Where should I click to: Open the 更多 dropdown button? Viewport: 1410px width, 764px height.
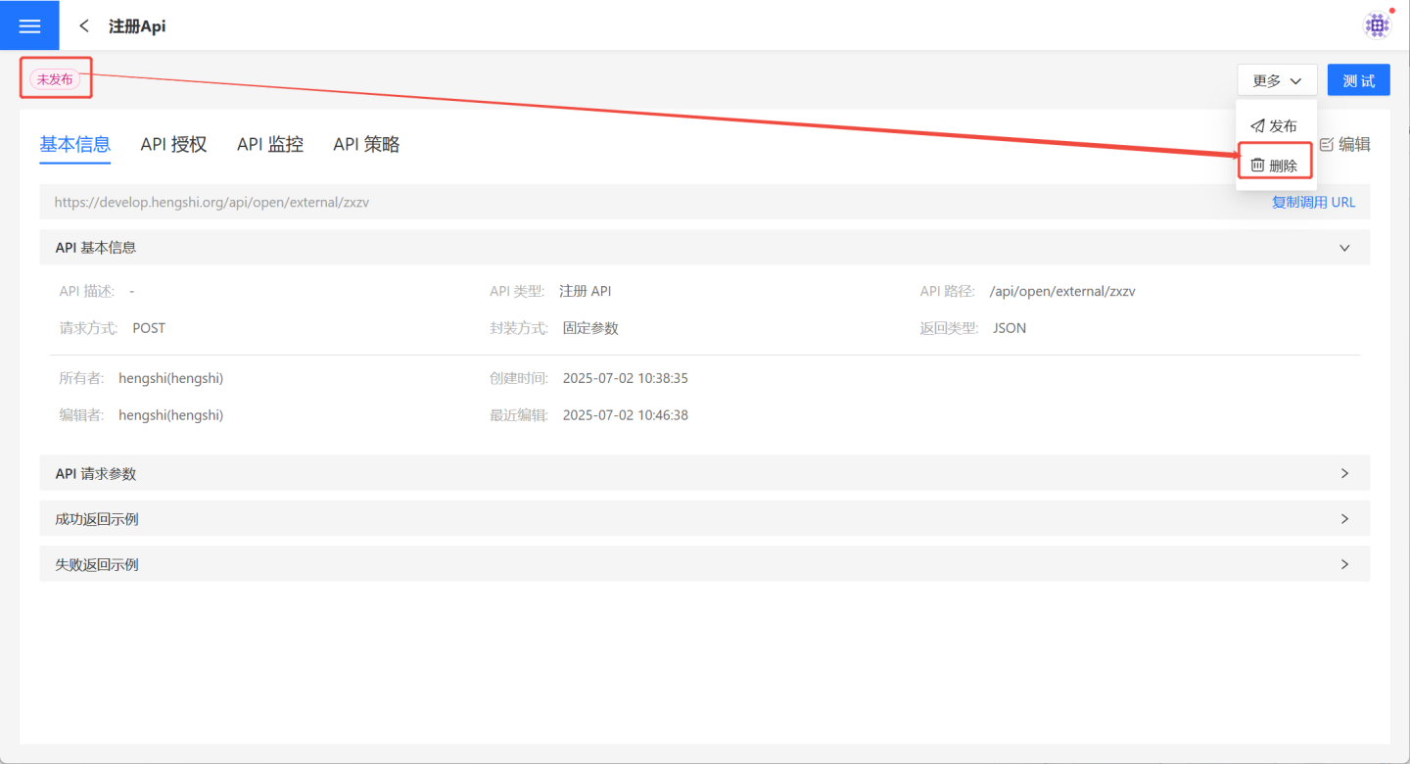1276,80
